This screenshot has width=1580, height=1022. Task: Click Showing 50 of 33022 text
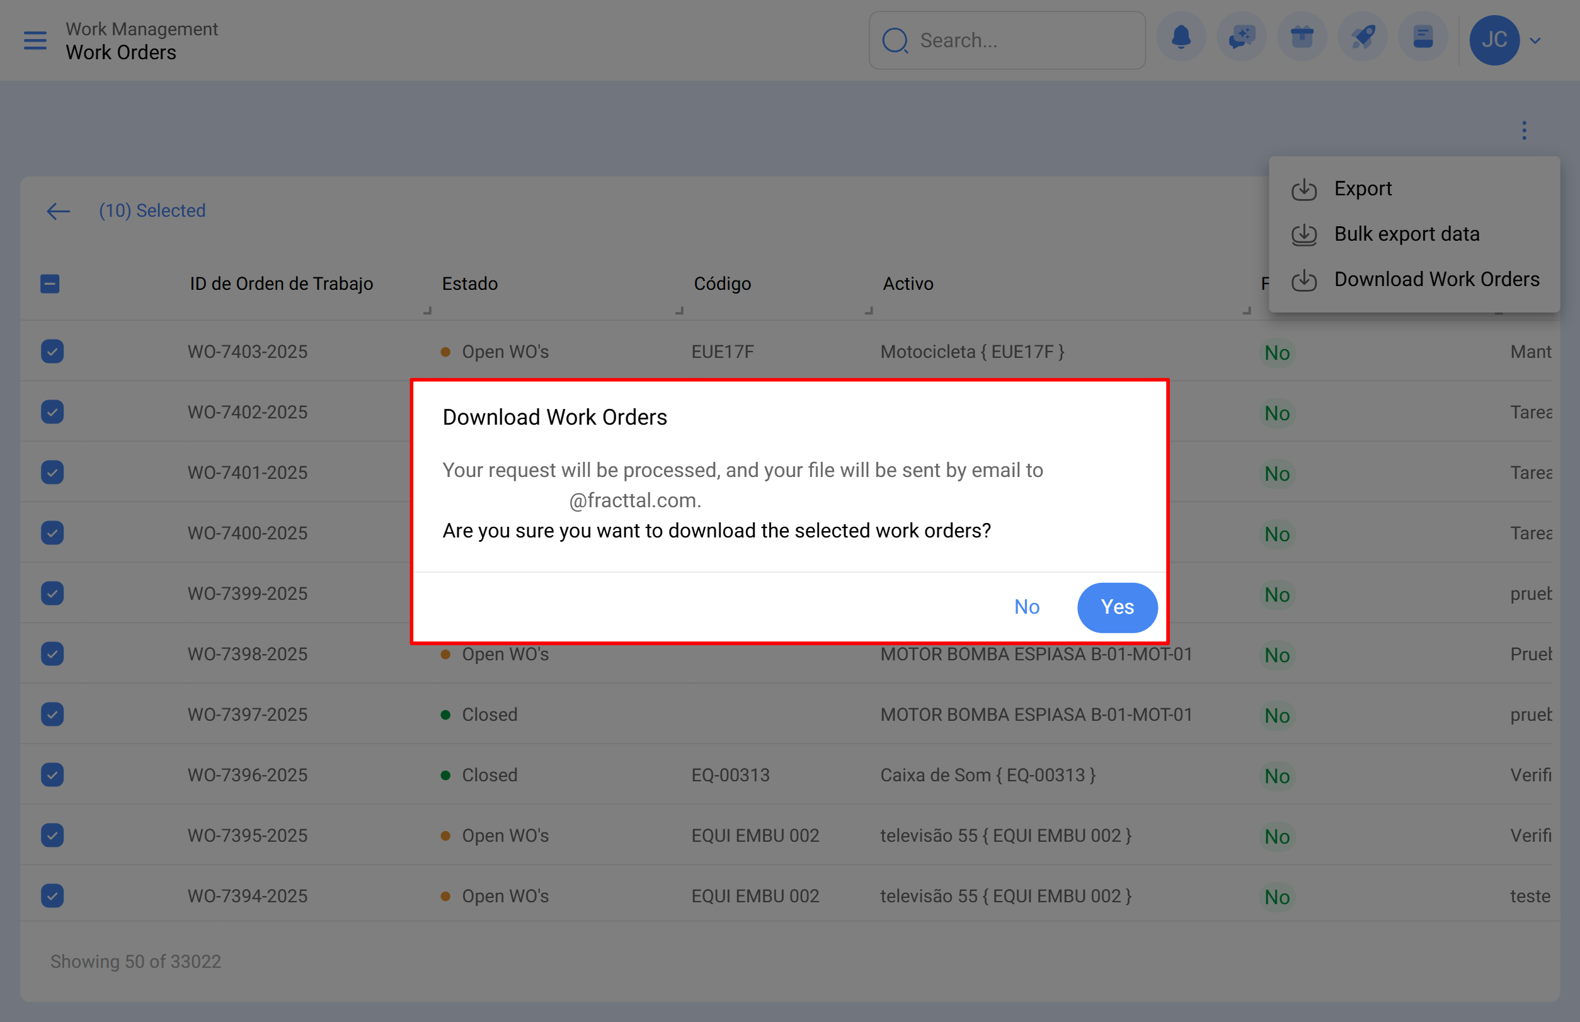[135, 962]
